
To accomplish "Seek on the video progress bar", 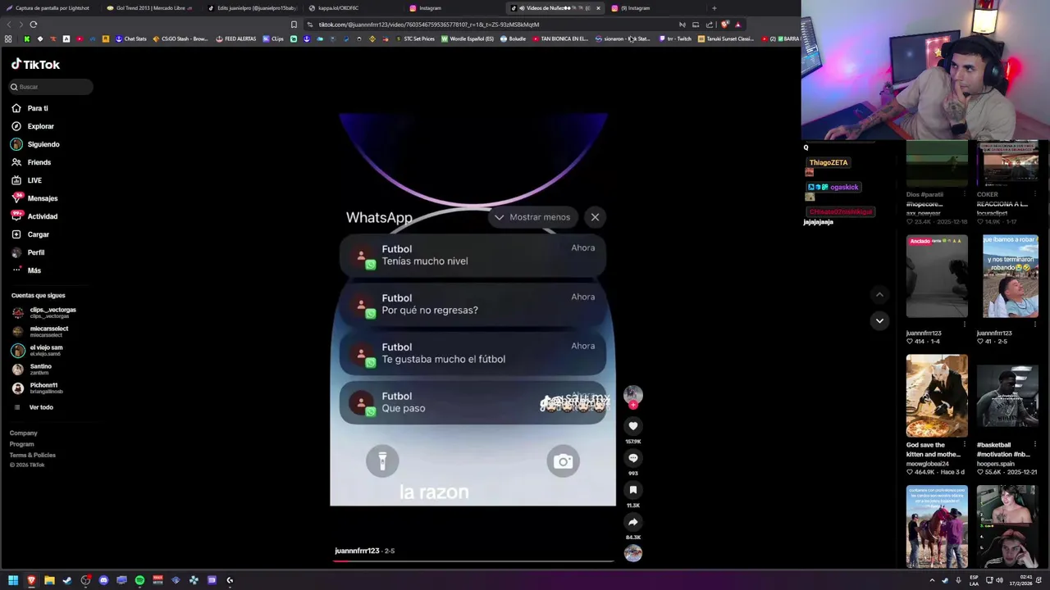I will (474, 561).
